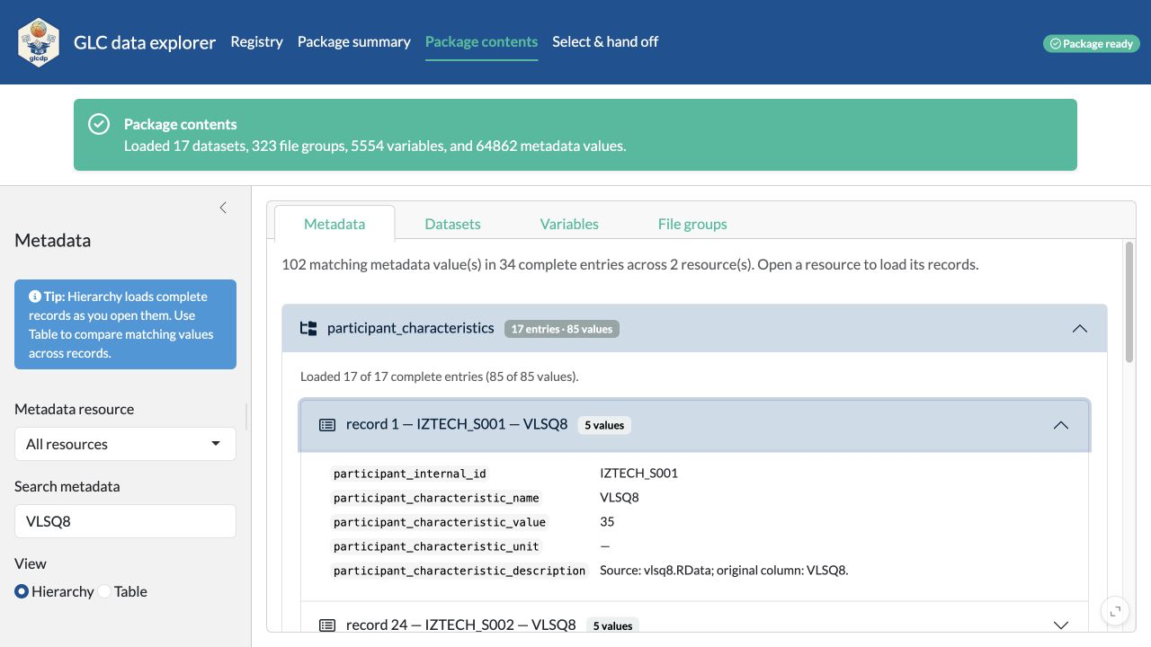Click the sidebar resize handle

pos(247,415)
